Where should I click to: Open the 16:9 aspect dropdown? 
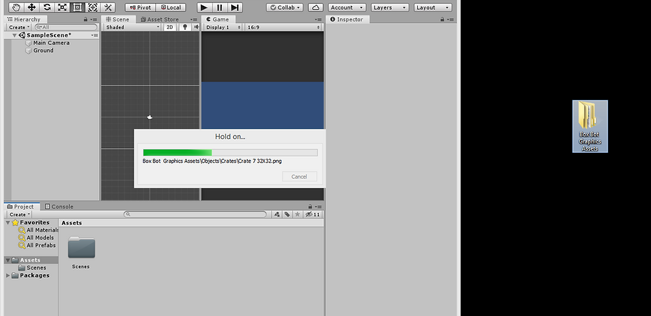point(284,27)
